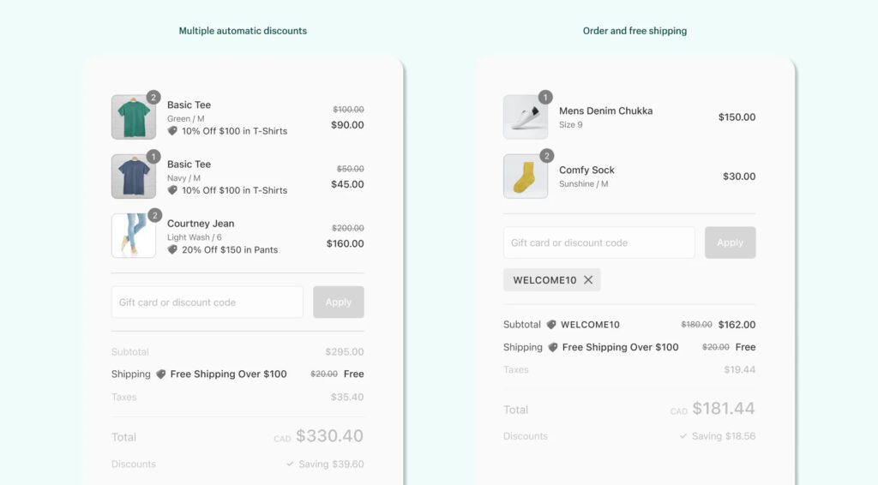Select the Courtney Jean product image
Viewport: 878px width, 485px height.
[134, 236]
